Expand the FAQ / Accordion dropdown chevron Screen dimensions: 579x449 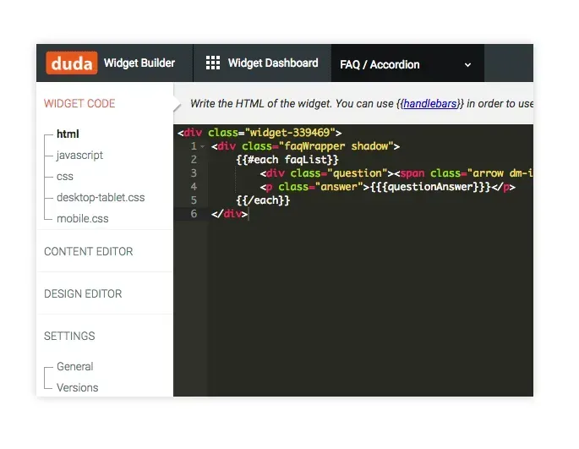(x=467, y=65)
